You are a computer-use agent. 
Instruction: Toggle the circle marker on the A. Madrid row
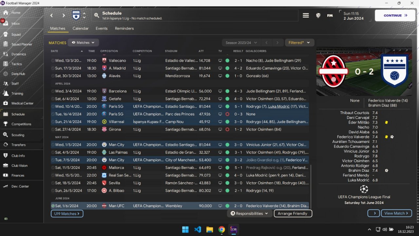pyautogui.click(x=53, y=68)
